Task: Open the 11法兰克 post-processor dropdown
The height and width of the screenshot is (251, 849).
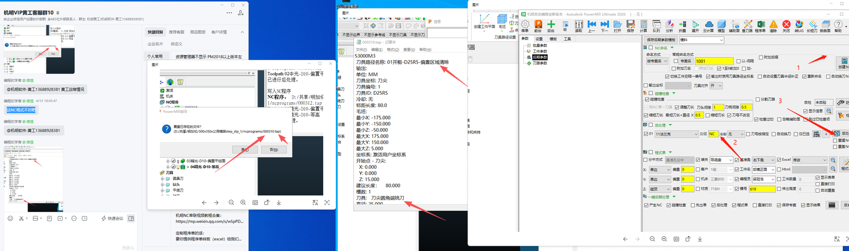Action: point(676,134)
